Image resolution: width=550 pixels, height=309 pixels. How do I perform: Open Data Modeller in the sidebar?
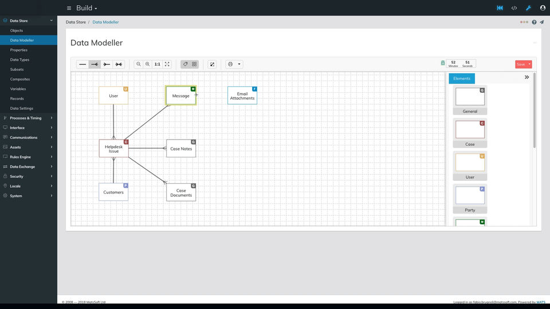(29, 40)
